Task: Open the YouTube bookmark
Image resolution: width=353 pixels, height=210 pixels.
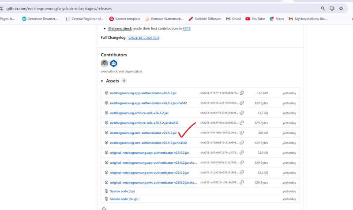Action: pos(255,19)
